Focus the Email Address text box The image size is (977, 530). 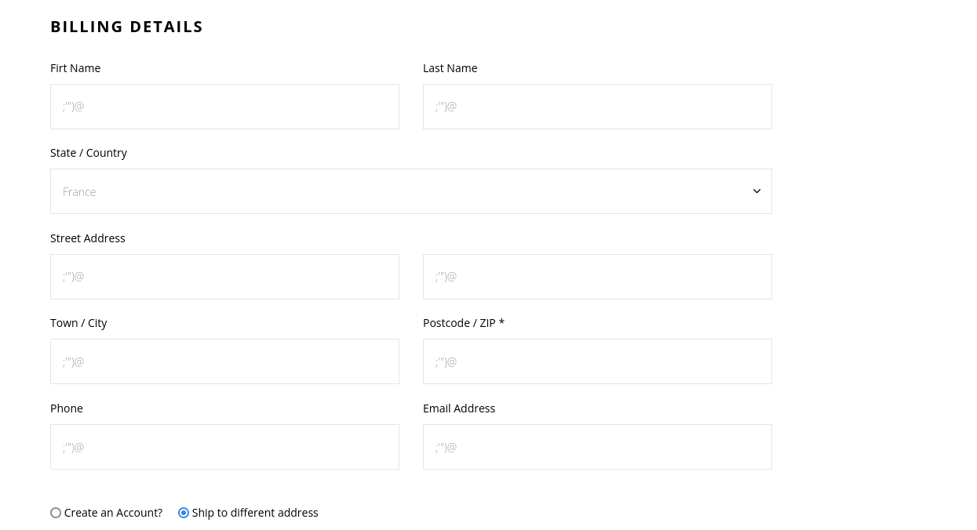pyautogui.click(x=597, y=447)
